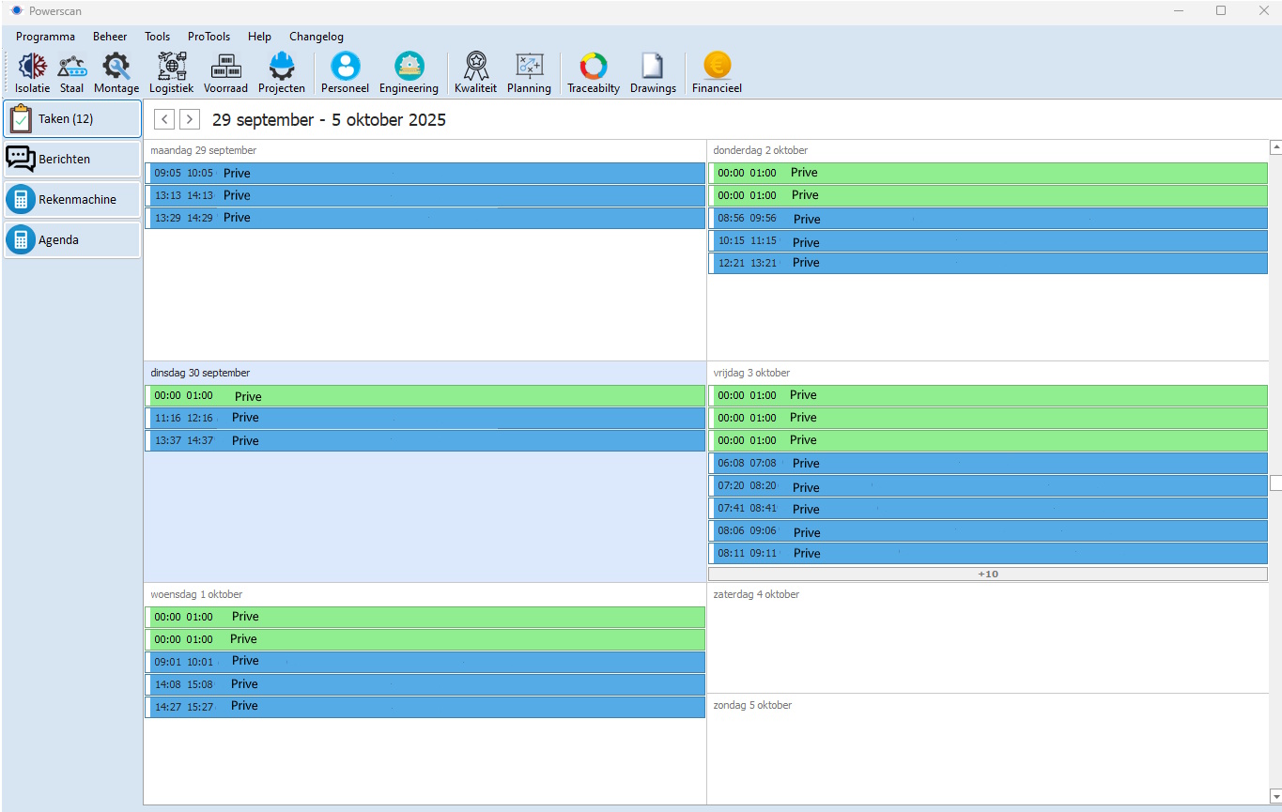Open the Rekenmachine sidebar button
The height and width of the screenshot is (812, 1282).
72,200
